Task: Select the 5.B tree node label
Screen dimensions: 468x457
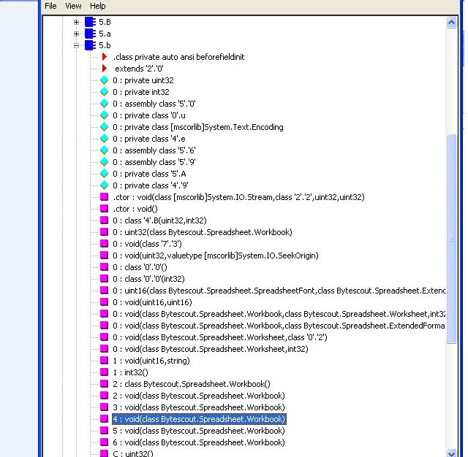Action: point(105,22)
